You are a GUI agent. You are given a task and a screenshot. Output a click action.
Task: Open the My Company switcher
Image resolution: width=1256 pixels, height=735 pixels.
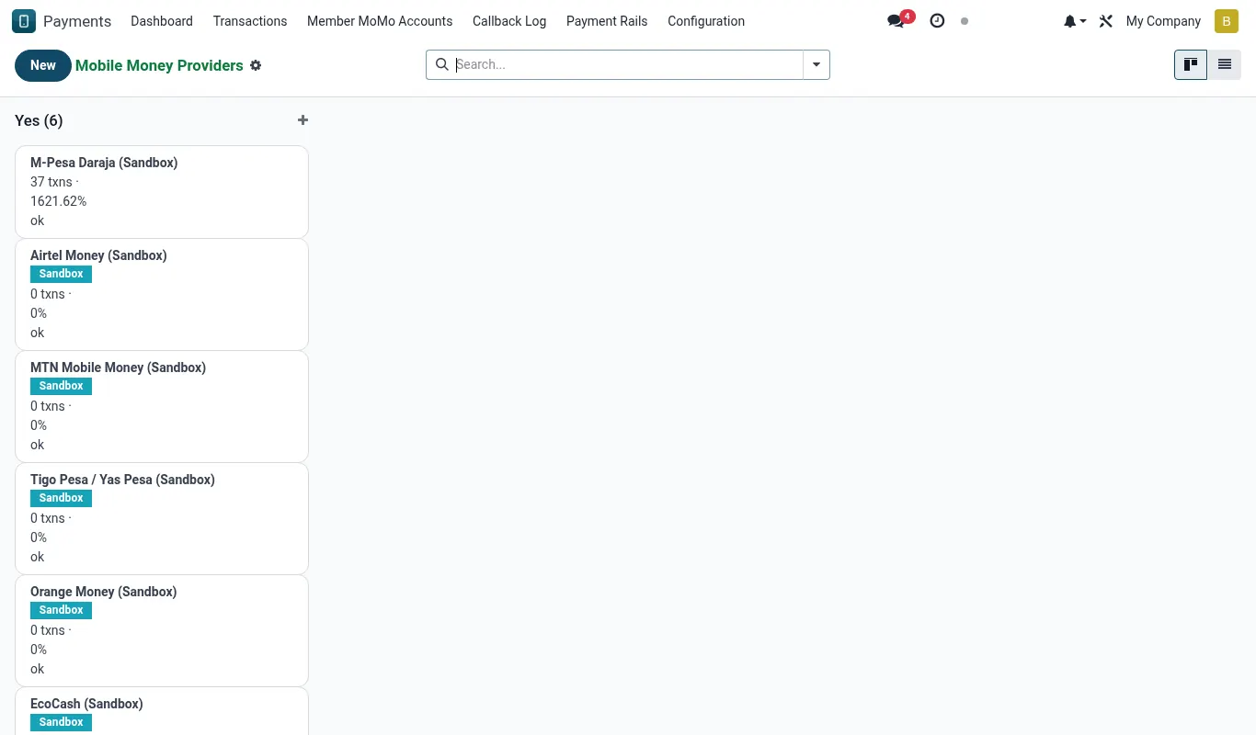1163,21
